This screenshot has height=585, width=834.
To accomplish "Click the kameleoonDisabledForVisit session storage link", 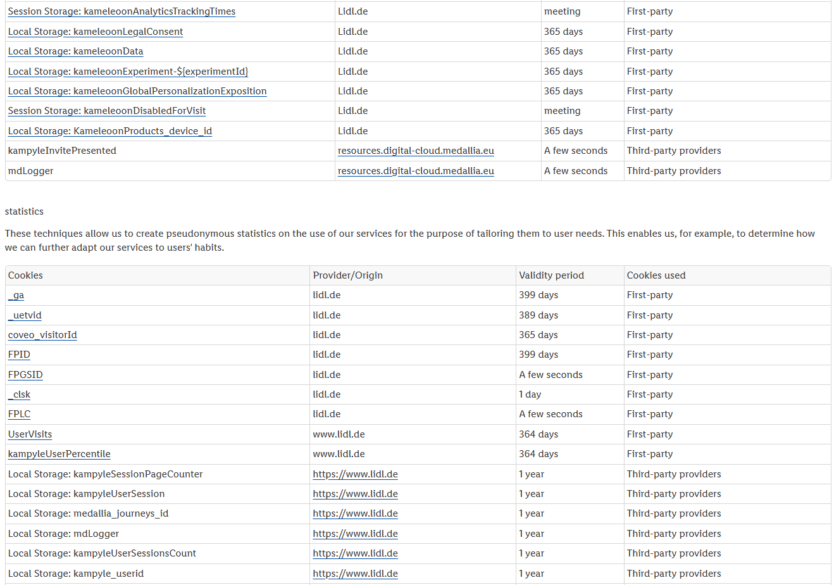I will pos(107,111).
